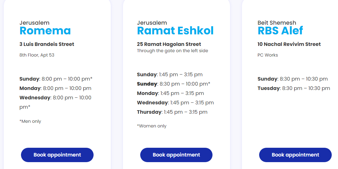Click the RBS Alef heading
Viewport: 338px width, 169px height.
(x=280, y=31)
